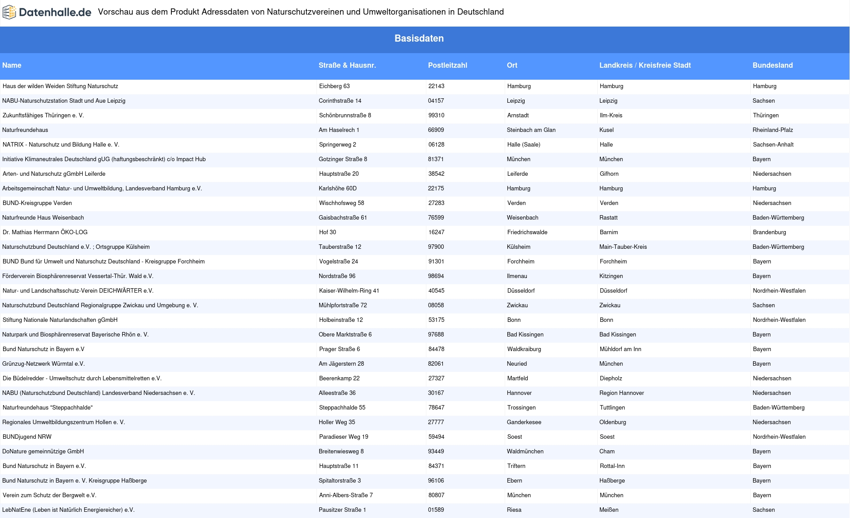Click Zukunftsfähiges Thüringen e. V. row name
The height and width of the screenshot is (518, 850).
coord(43,116)
